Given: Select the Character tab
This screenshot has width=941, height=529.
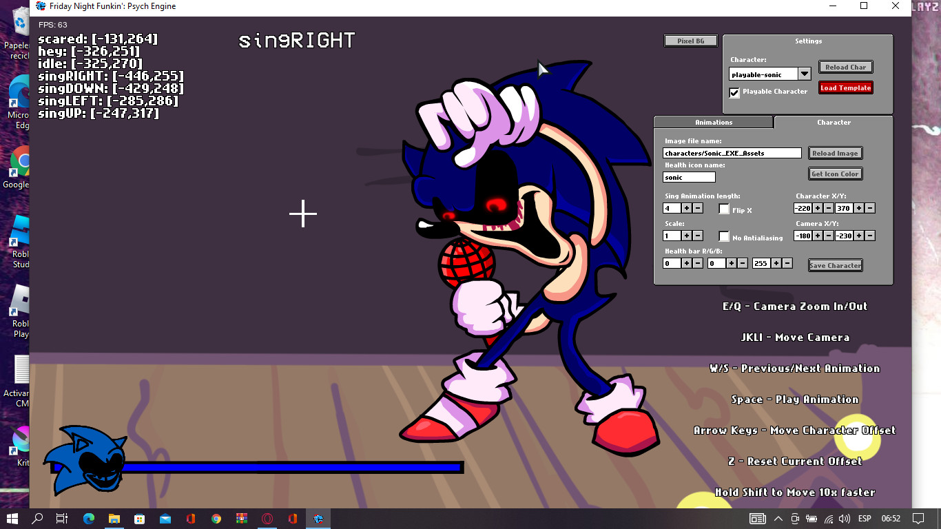Looking at the screenshot, I should [x=834, y=122].
